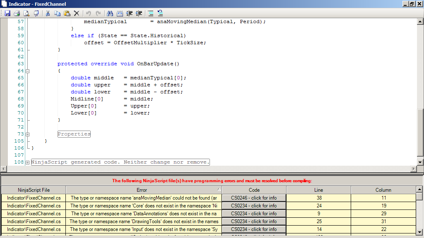Viewport: 424px width, 238px height.
Task: Open print preview from the toolbar
Action: tap(26, 13)
